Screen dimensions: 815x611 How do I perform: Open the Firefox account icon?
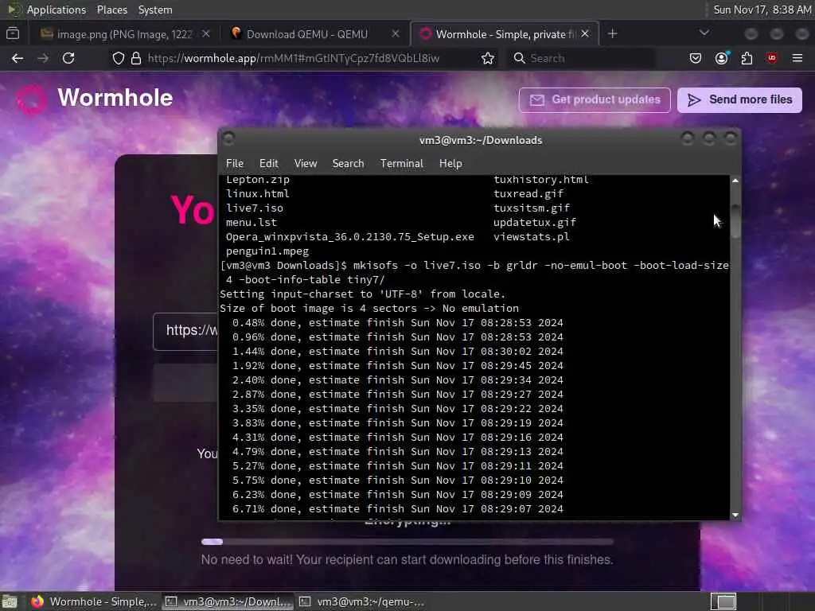pos(721,58)
